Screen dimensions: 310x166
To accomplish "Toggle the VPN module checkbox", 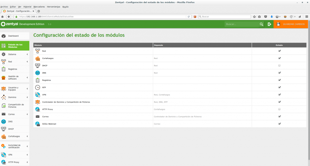I will click(279, 95).
